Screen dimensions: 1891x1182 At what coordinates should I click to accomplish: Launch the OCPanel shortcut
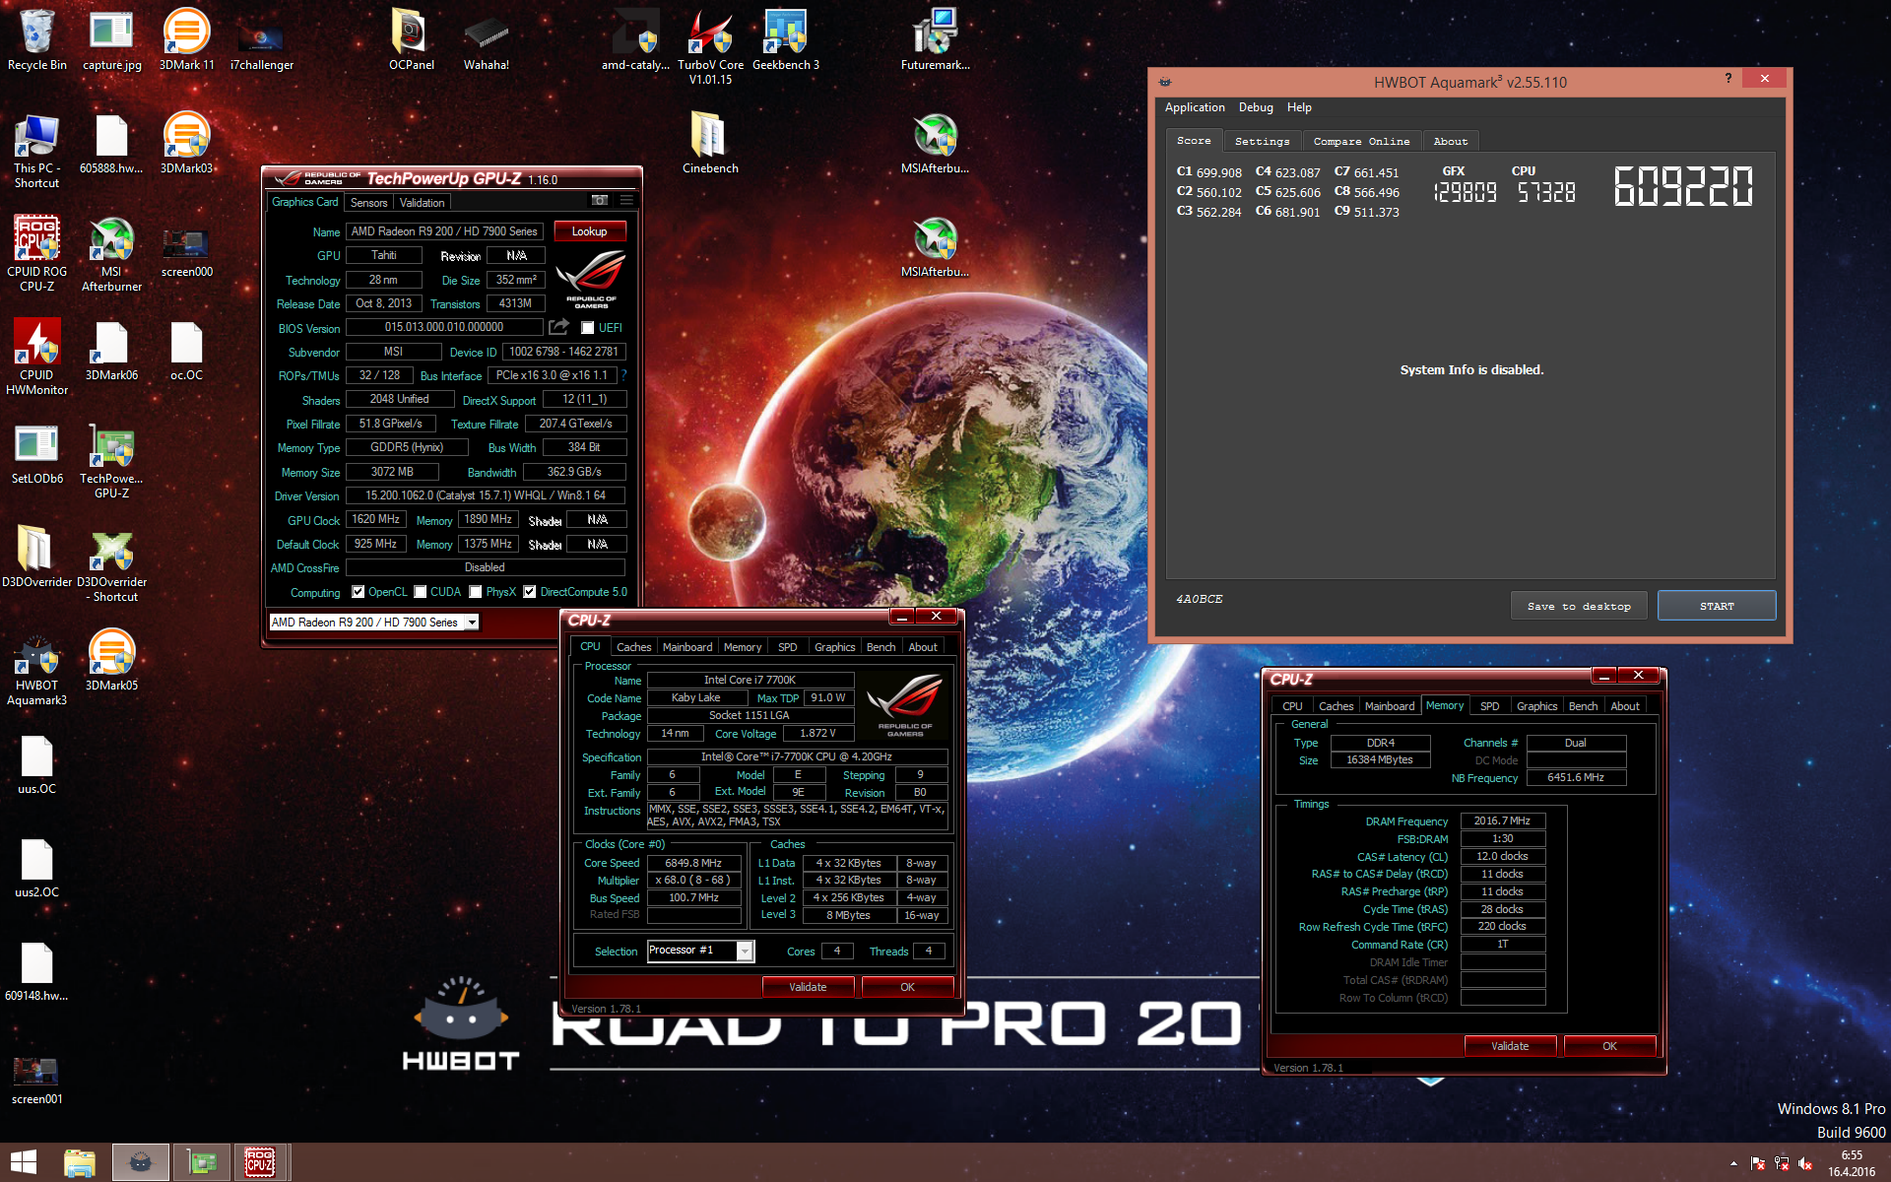411,39
